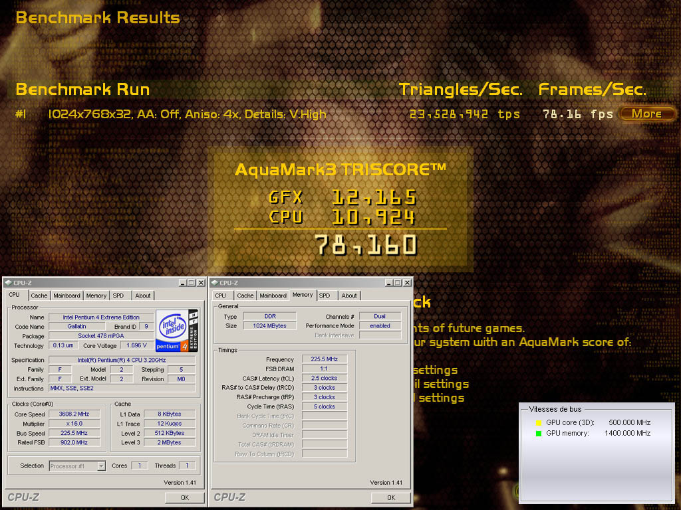Click the Cores count field
681x510 pixels.
(140, 466)
